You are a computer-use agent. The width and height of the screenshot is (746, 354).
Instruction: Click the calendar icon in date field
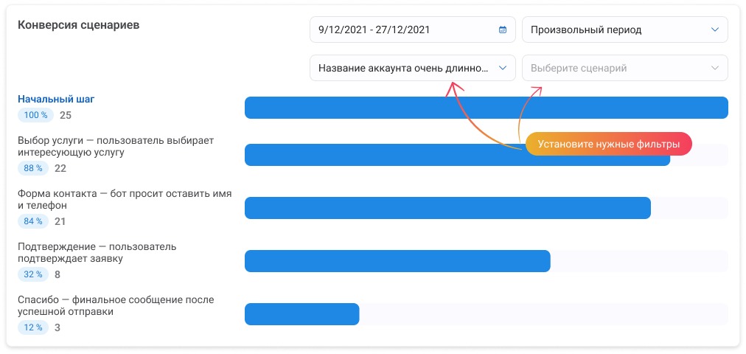(x=503, y=30)
